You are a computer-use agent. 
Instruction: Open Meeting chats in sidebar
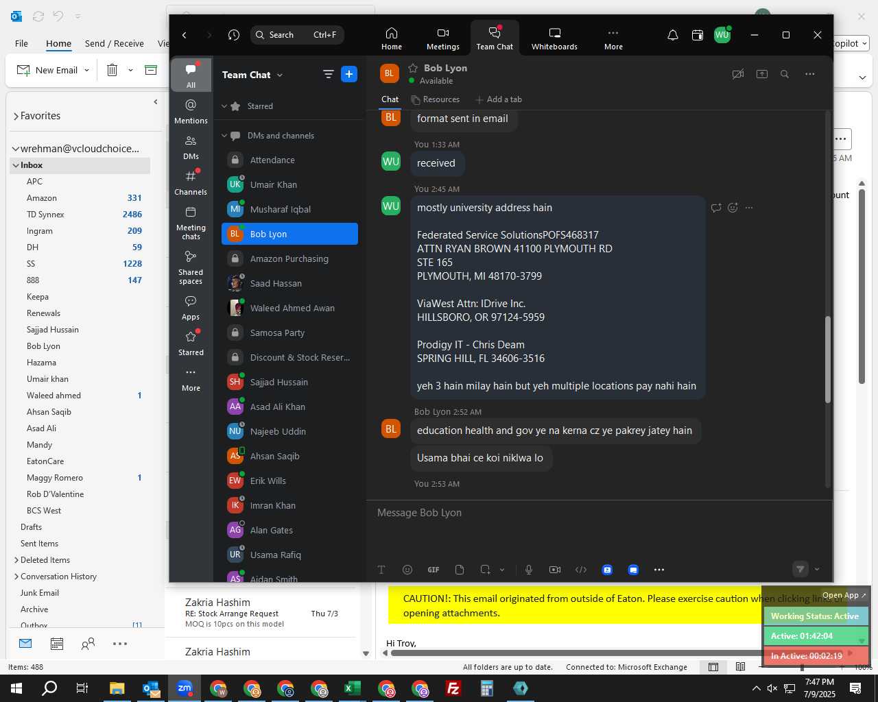pos(191,223)
